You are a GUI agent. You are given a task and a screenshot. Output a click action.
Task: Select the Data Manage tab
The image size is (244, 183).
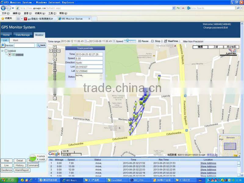[x=23, y=35]
